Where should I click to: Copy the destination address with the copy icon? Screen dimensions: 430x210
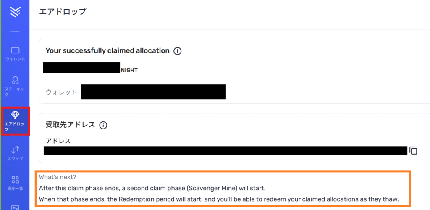pos(413,151)
